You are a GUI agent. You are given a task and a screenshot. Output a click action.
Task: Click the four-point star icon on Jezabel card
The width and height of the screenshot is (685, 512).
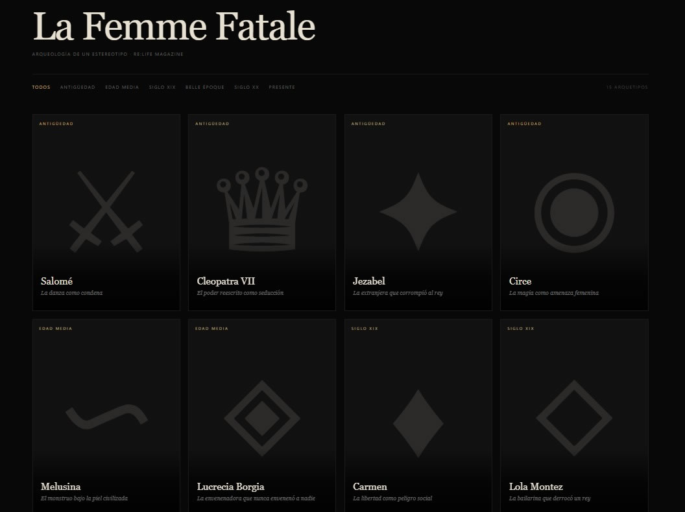pyautogui.click(x=418, y=212)
